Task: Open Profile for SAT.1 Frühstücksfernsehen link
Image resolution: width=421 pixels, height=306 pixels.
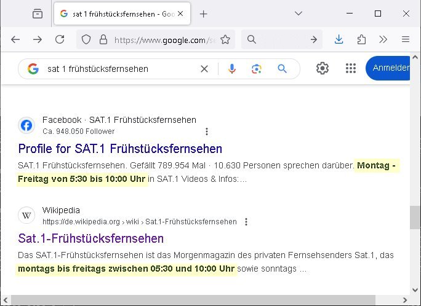Action: pos(120,149)
